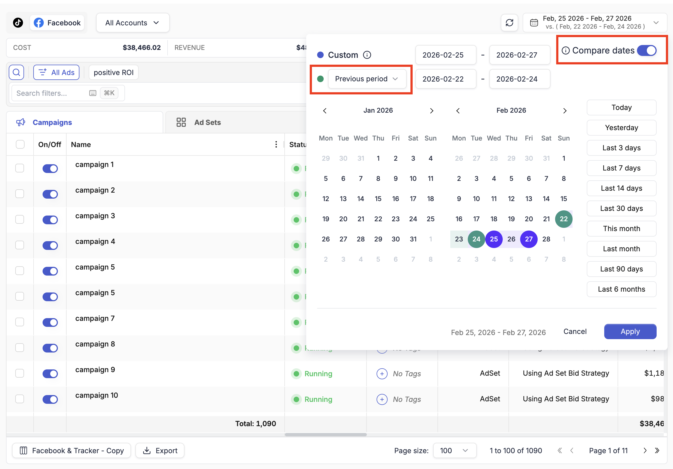Disable campaign 3 on/off switch
The width and height of the screenshot is (673, 469).
coord(50,220)
